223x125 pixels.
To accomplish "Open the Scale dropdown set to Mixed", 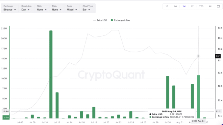I will click(x=72, y=8).
